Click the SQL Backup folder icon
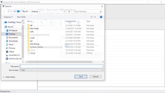 pos(28,44)
